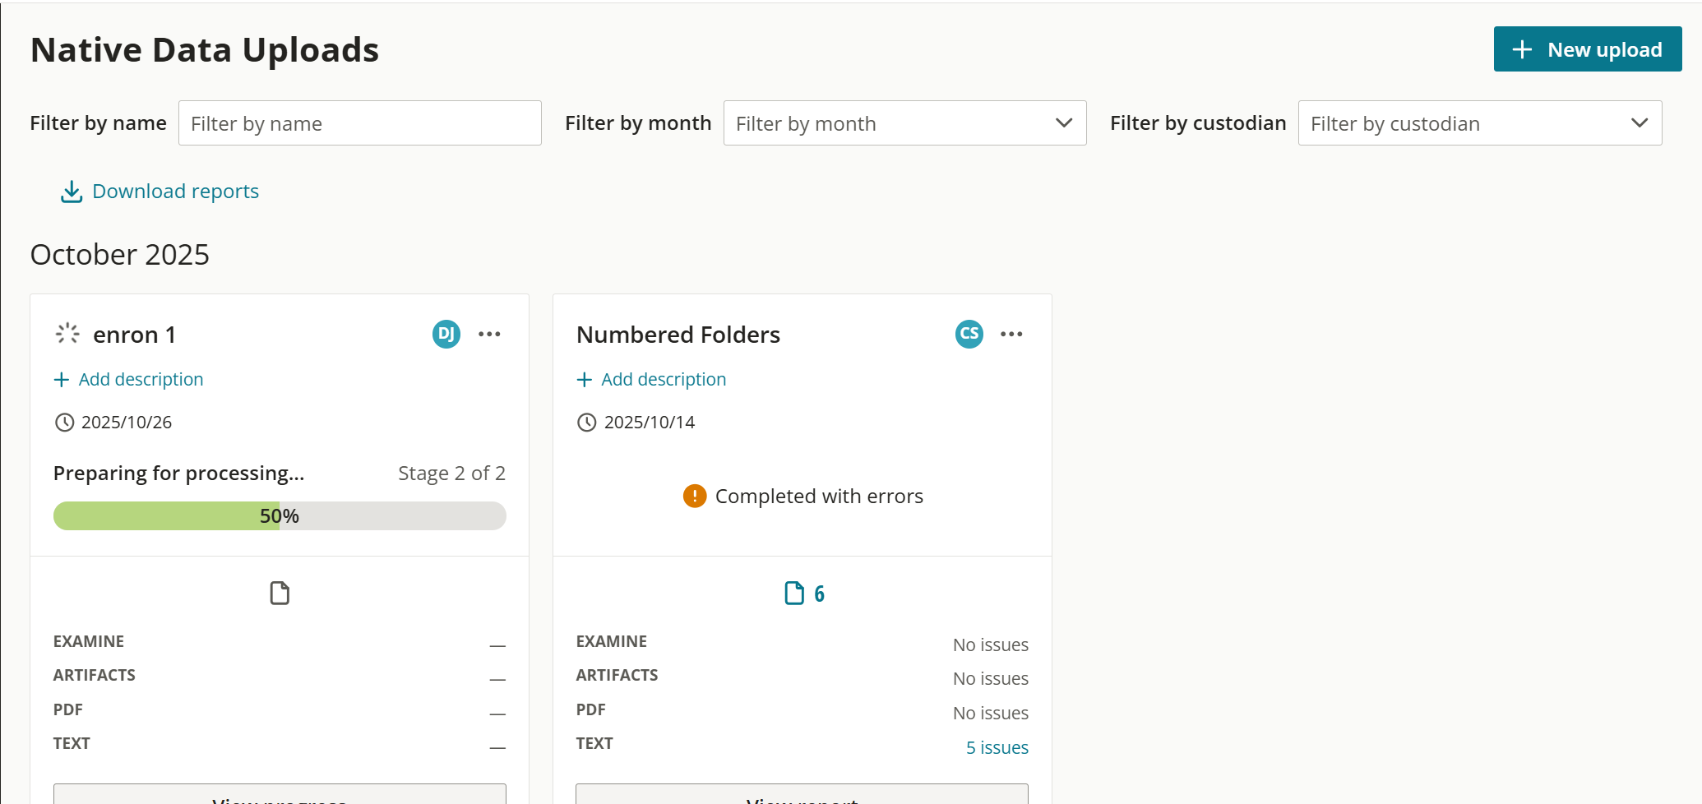The width and height of the screenshot is (1702, 804).
Task: Click the Download reports arrow icon
Action: coord(72,192)
